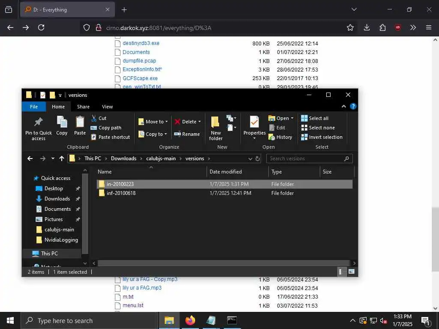The height and width of the screenshot is (329, 439).
Task: Open Quick Access Toolbar customize arrow
Action: 60,96
